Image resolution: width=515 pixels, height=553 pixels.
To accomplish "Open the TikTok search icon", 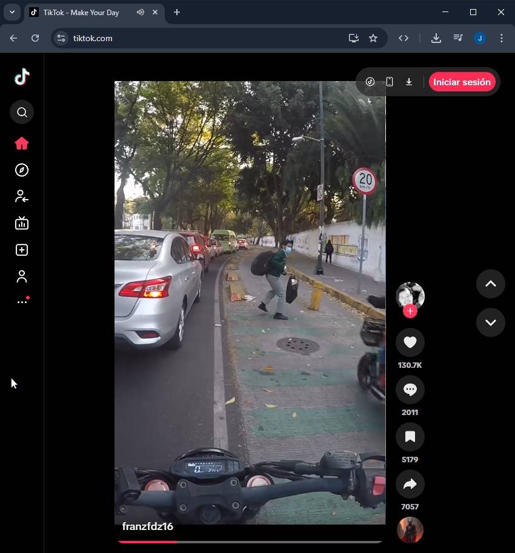I will point(22,112).
